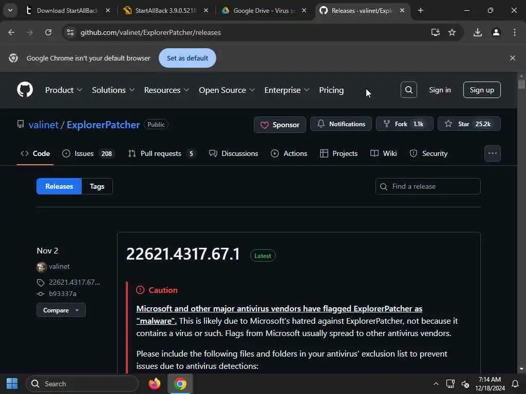Open the GitHub logo homepage

[25, 90]
